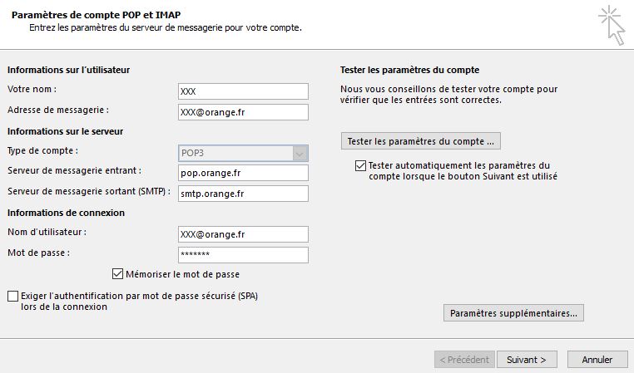The height and width of the screenshot is (373, 634).
Task: Click the 'Nom d'utilisateur :' label
Action: [47, 232]
